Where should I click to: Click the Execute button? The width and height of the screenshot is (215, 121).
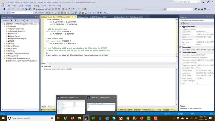coord(39,13)
